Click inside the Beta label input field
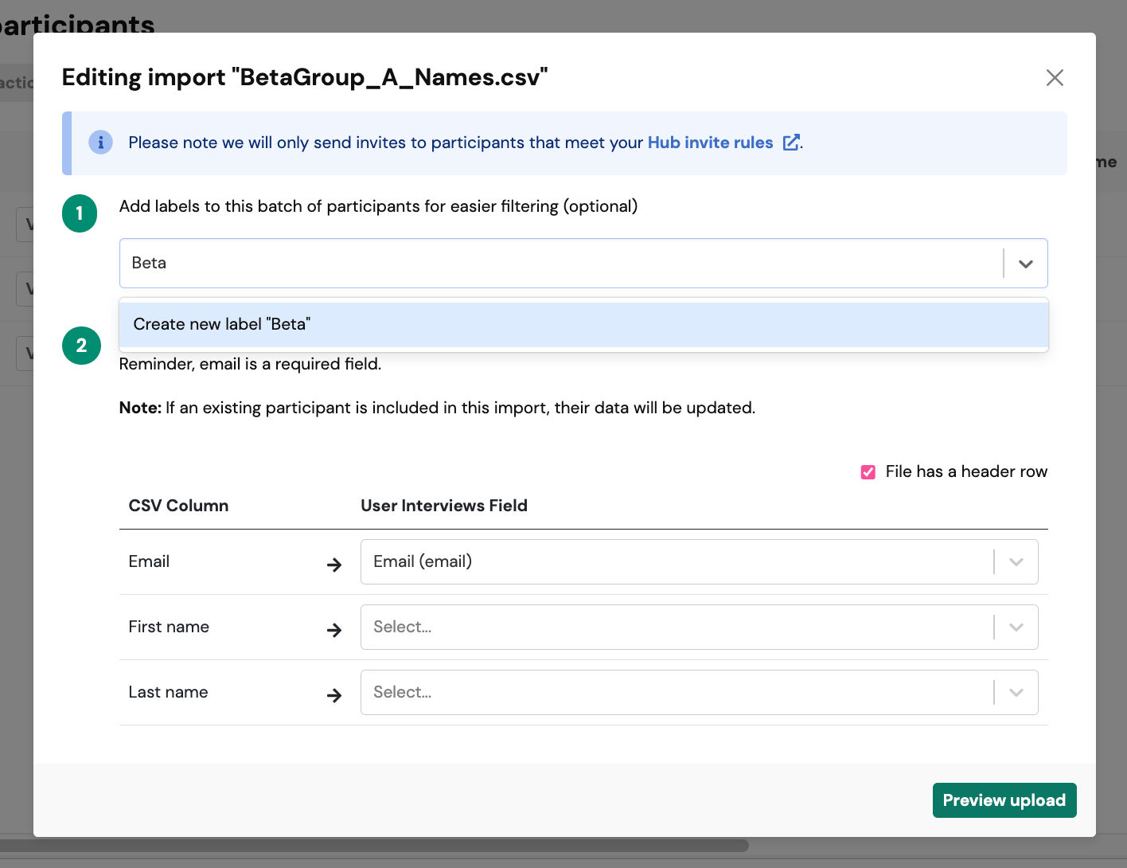 (478, 263)
